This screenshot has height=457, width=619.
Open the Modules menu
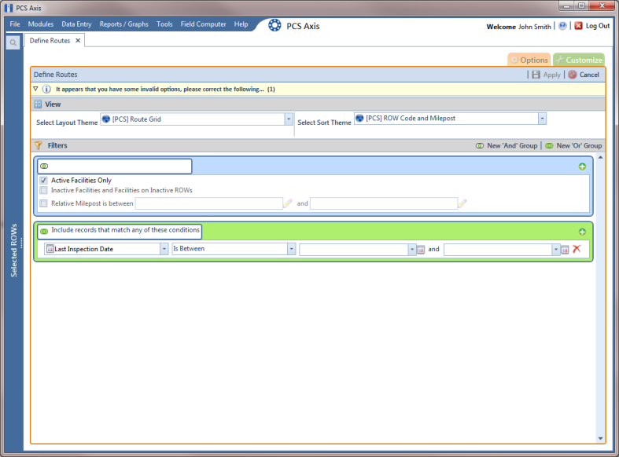41,24
